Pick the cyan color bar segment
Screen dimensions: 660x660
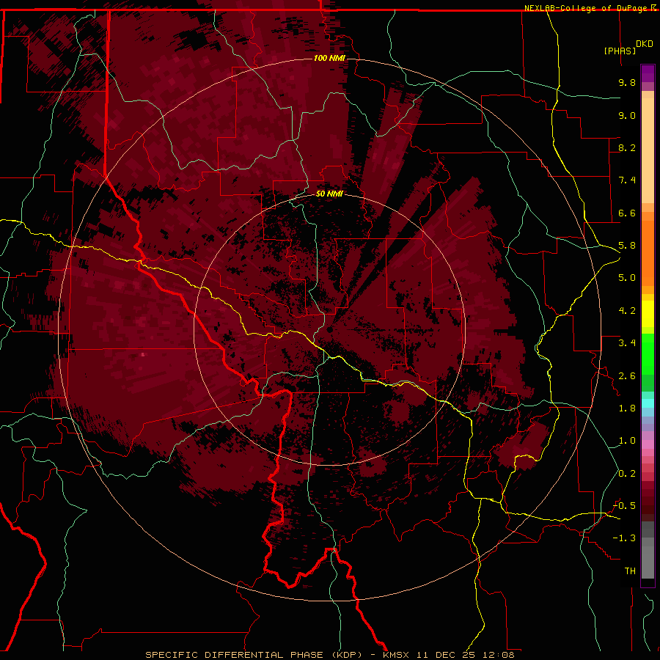648,403
